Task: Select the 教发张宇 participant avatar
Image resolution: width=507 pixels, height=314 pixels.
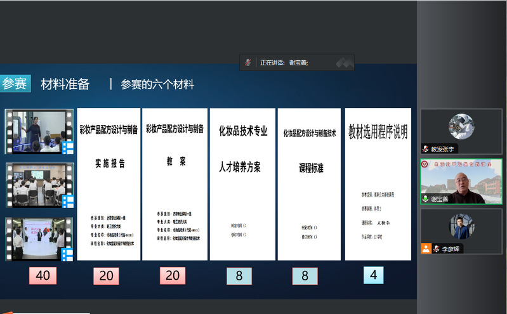Action: [x=462, y=127]
